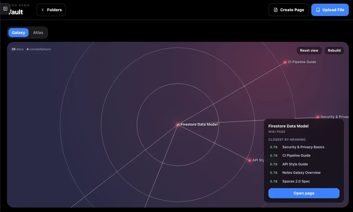Click the CLOSEST BY MEANING heading
Image resolution: width=353 pixels, height=212 pixels.
(287, 140)
